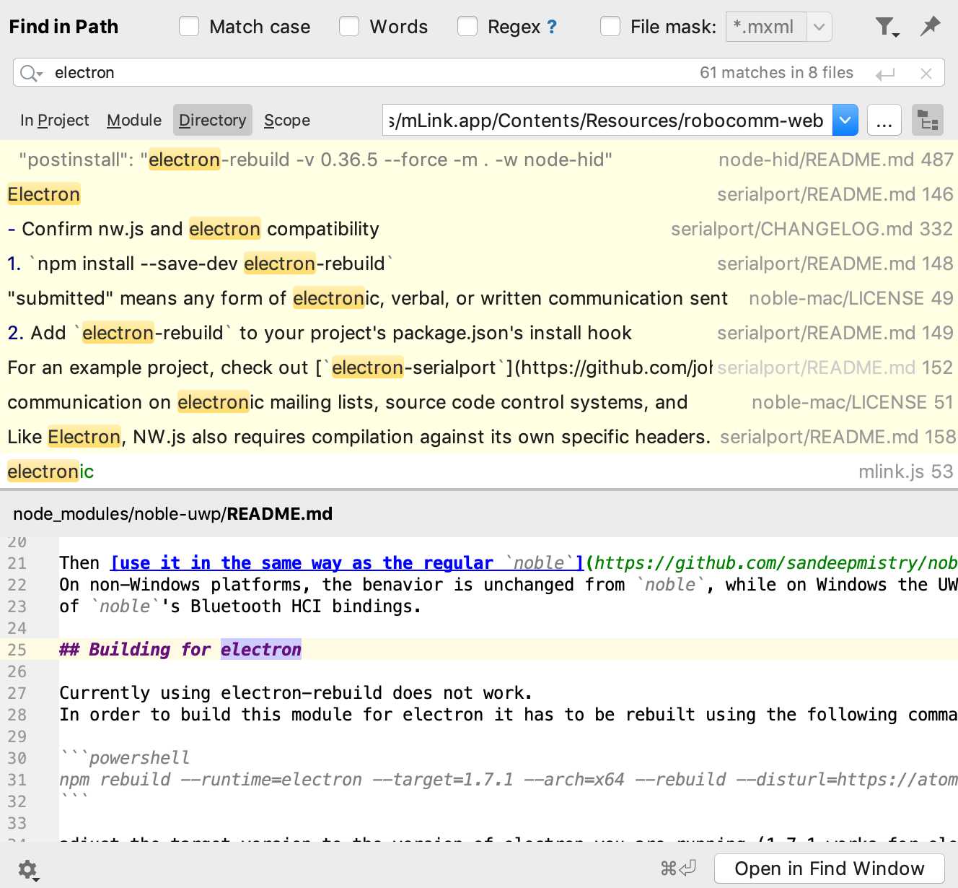Open search history magnifier icon
This screenshot has height=888, width=958.
(x=31, y=73)
